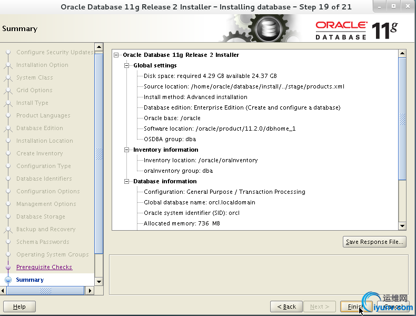Select the oraInventory group: dba row
Screen dimensions: 416x316
(x=179, y=171)
